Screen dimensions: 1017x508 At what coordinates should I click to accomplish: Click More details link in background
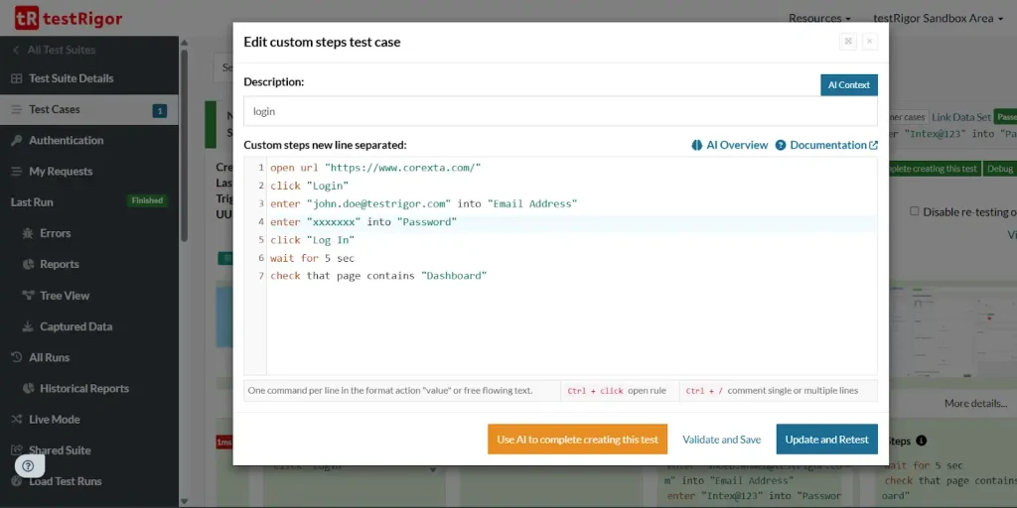tap(975, 403)
